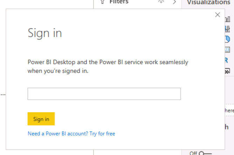This screenshot has height=155, width=234.
Task: Select the card visual icon
Action: [x=227, y=50]
